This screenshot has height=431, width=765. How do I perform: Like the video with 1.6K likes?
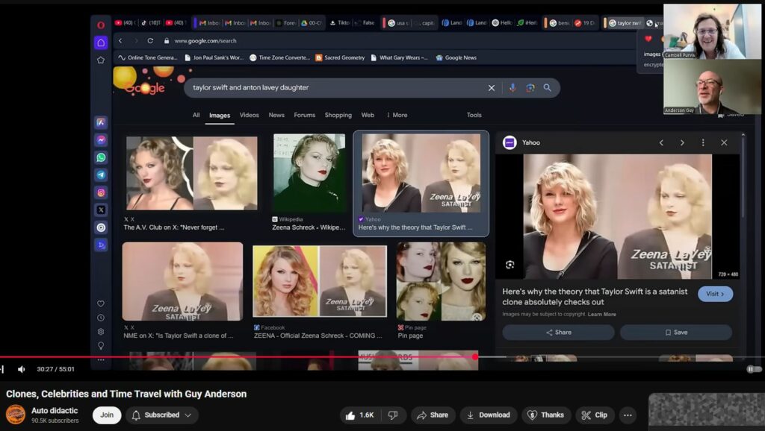click(x=360, y=415)
